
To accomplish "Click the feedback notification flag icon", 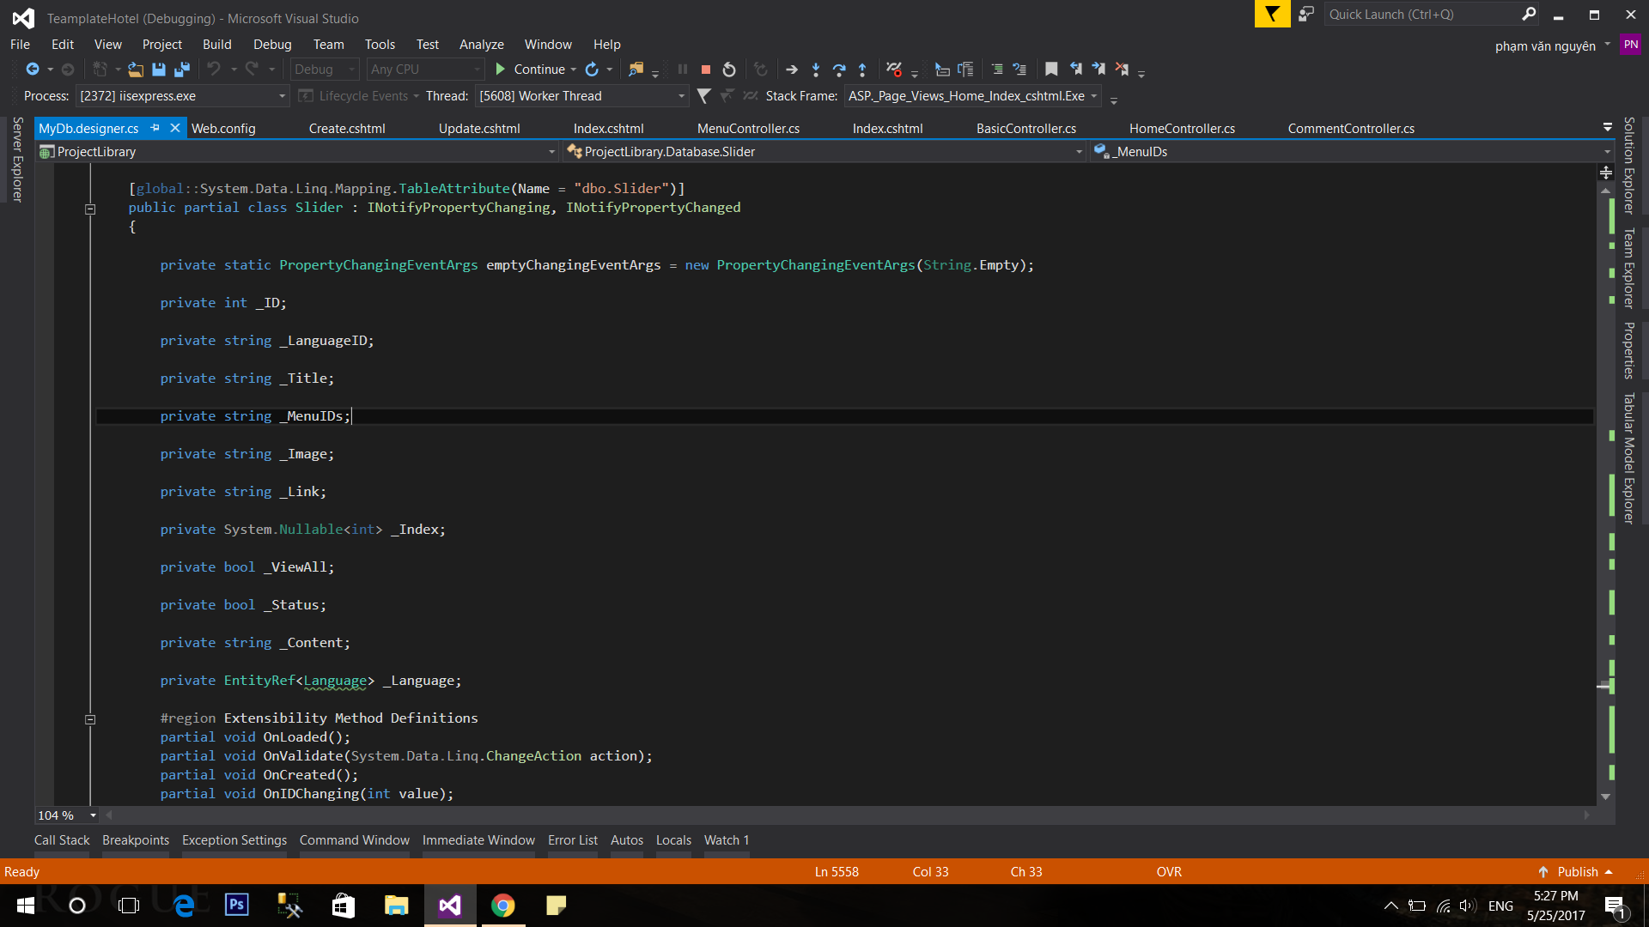I will (x=1272, y=14).
